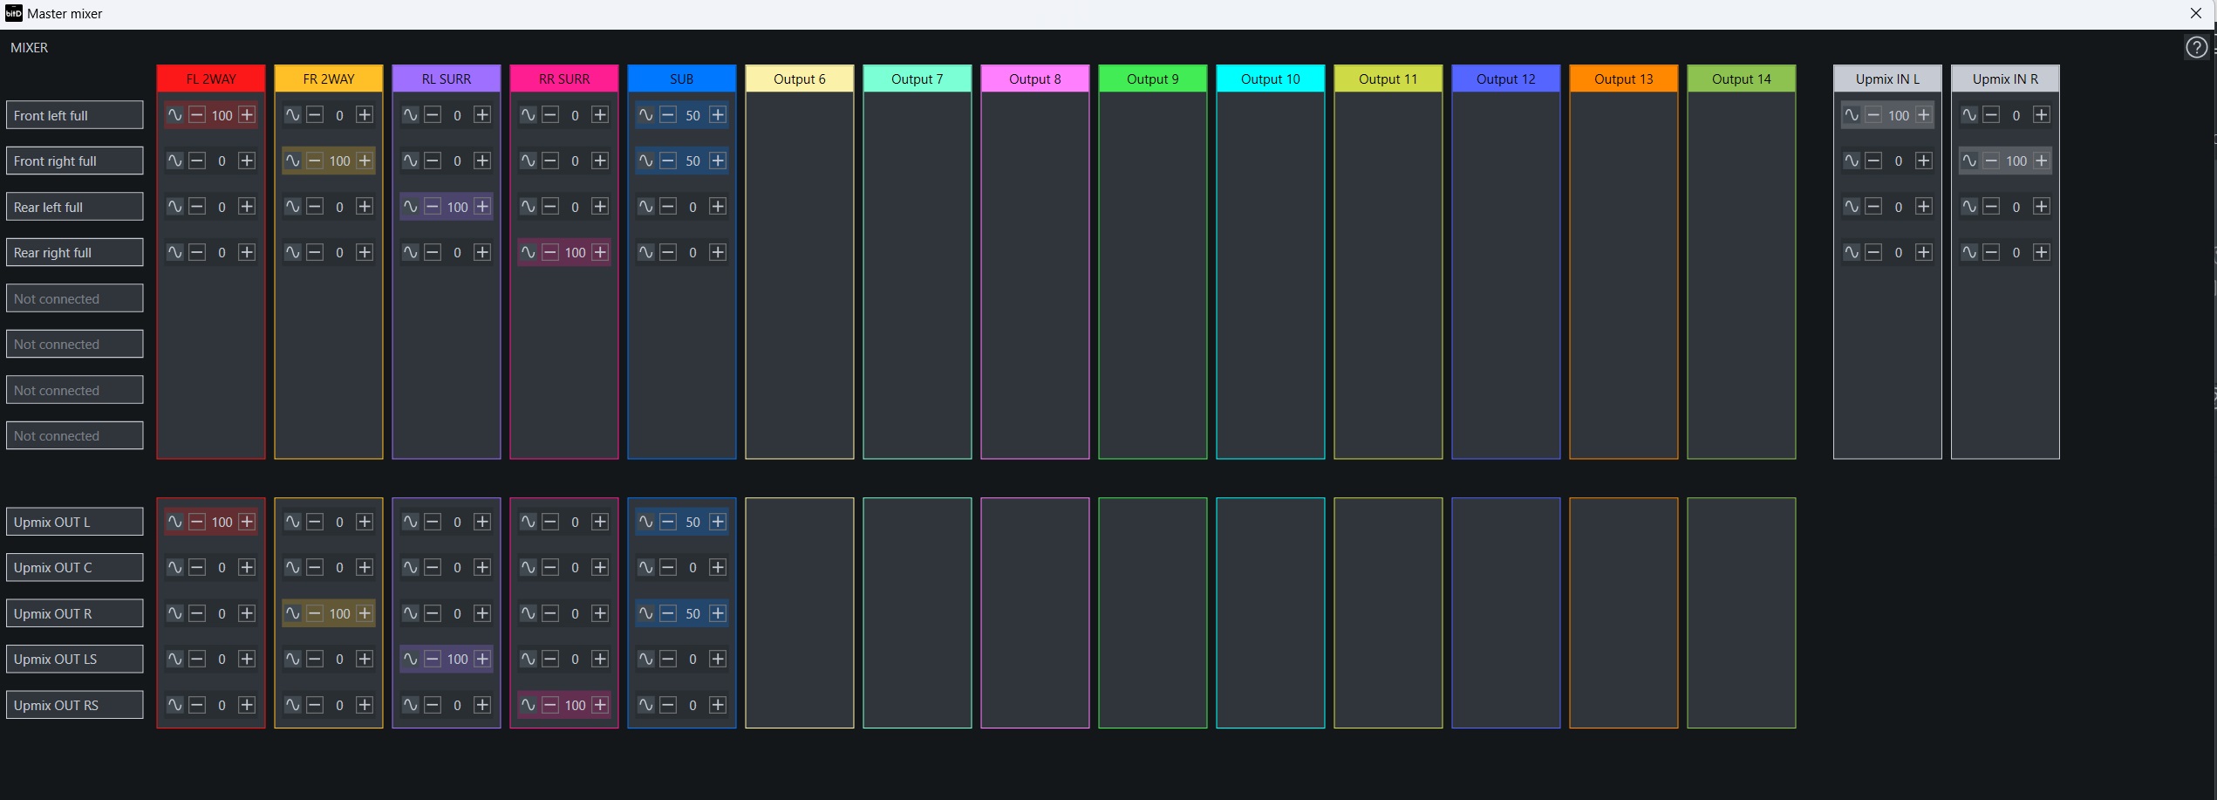Increase Upmix OUT LS level in RL SURR

click(482, 659)
